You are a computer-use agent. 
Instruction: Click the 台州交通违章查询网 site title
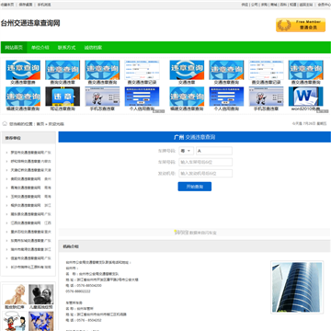tap(30, 23)
